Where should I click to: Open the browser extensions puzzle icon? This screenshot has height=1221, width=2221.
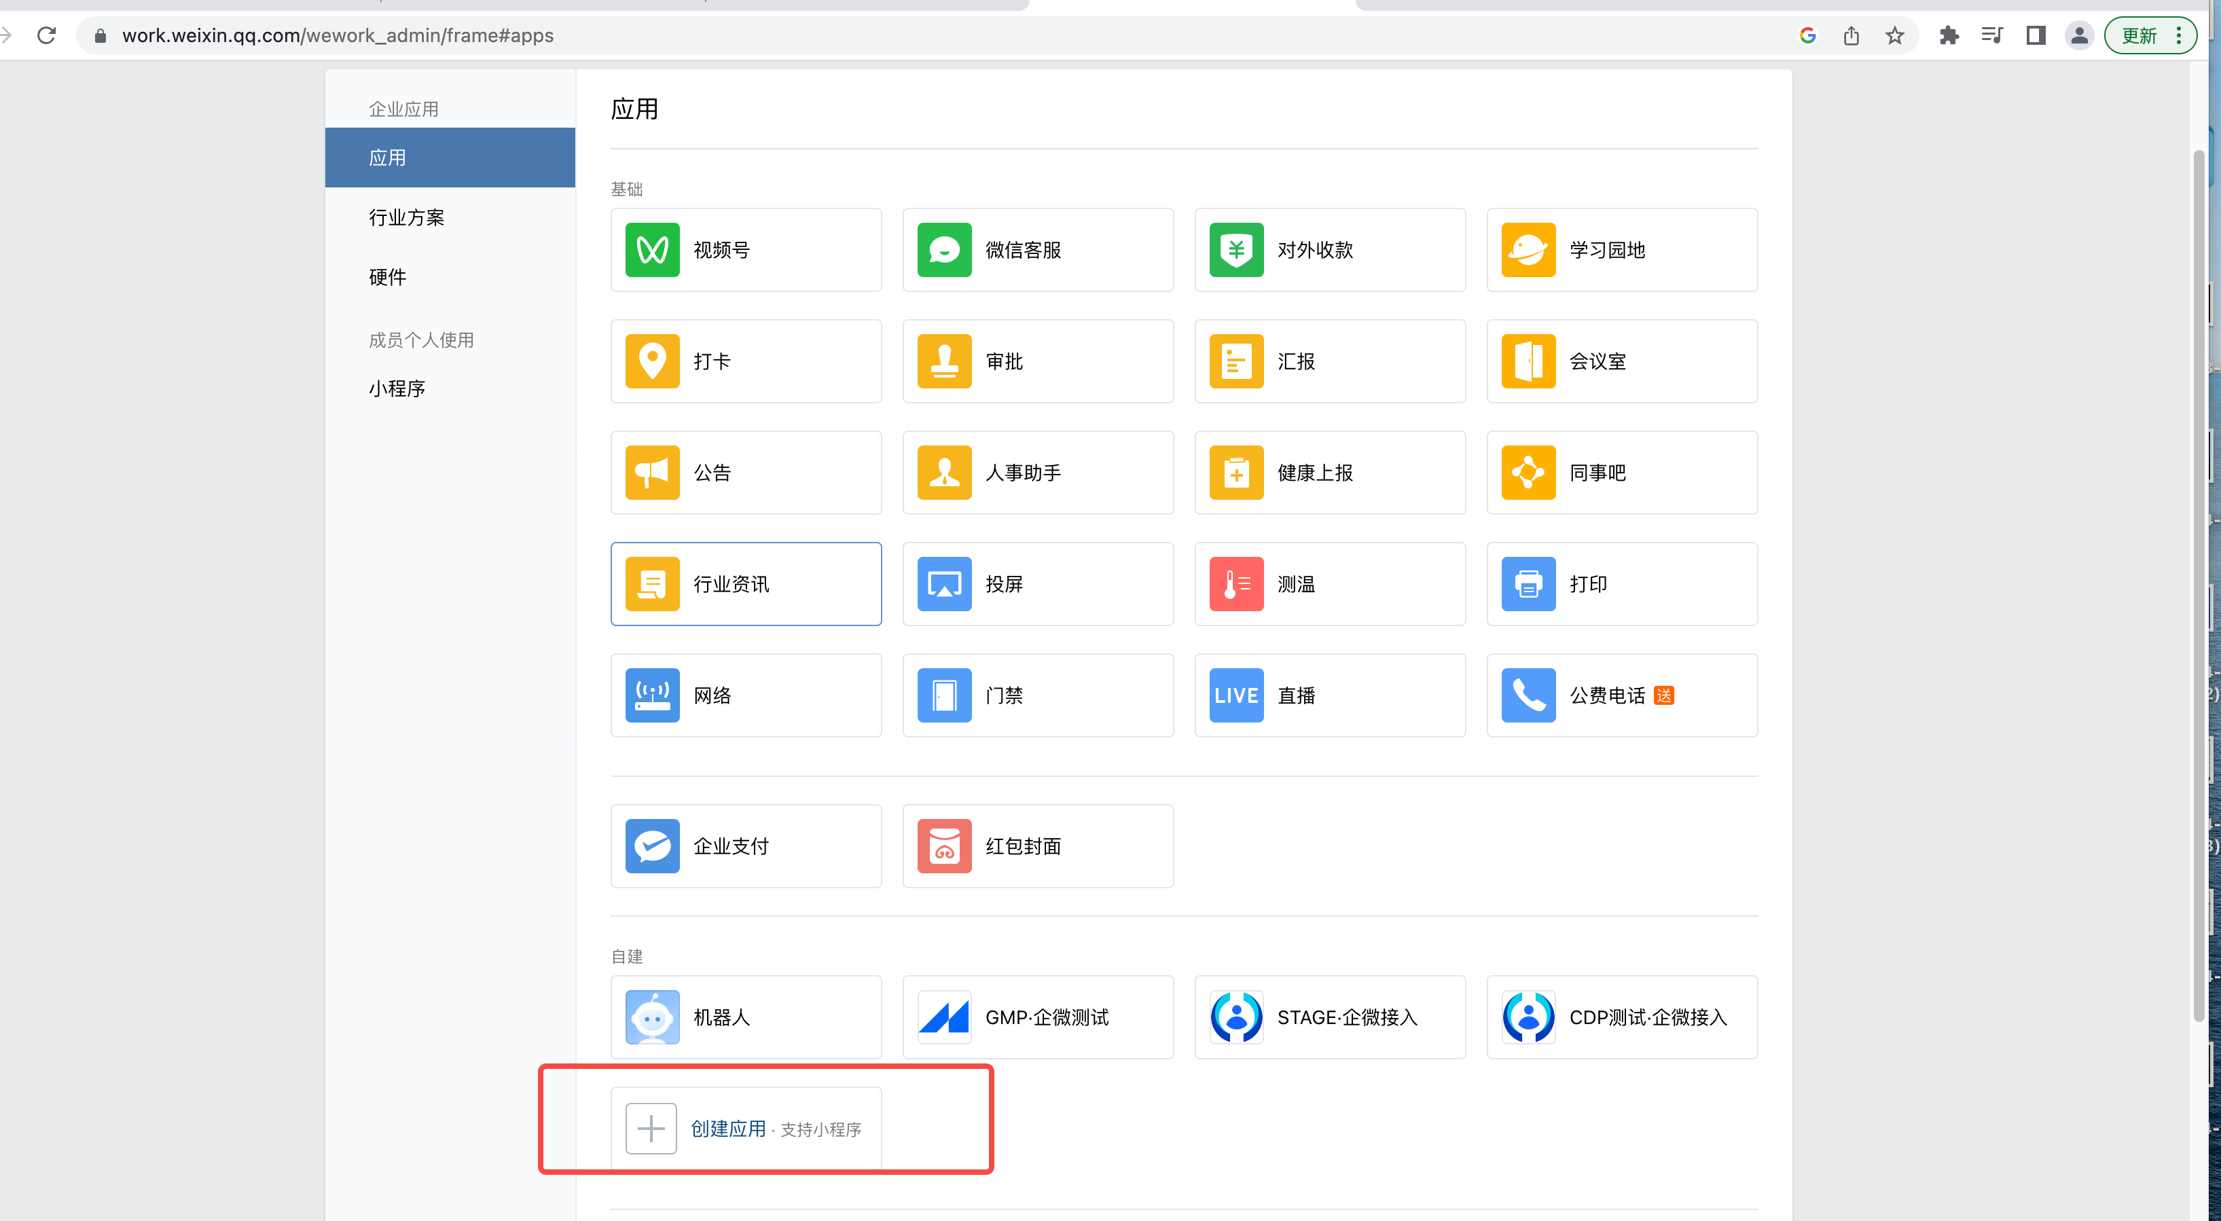tap(1949, 35)
